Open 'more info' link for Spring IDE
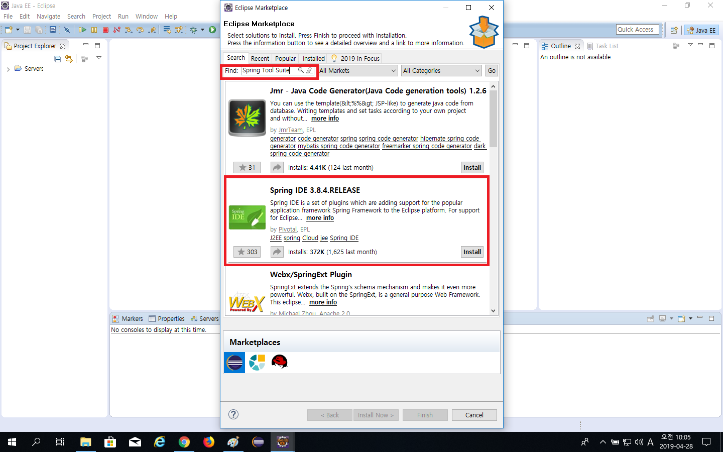Image resolution: width=723 pixels, height=452 pixels. 320,218
